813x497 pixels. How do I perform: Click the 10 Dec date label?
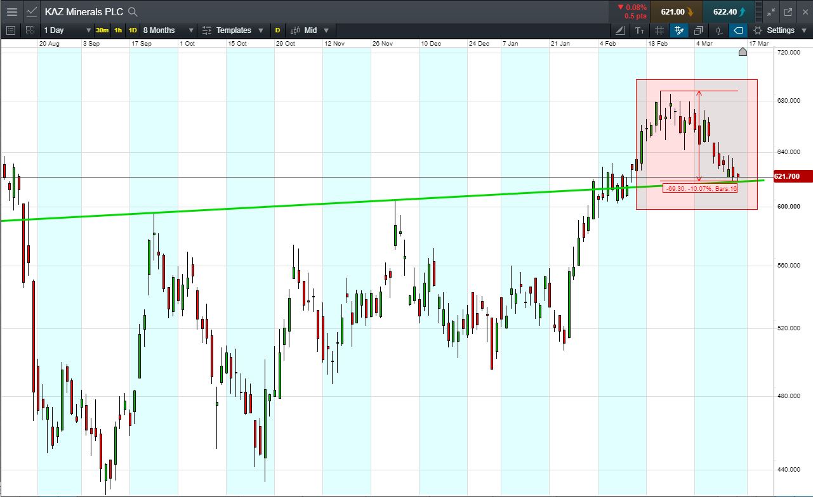point(431,44)
